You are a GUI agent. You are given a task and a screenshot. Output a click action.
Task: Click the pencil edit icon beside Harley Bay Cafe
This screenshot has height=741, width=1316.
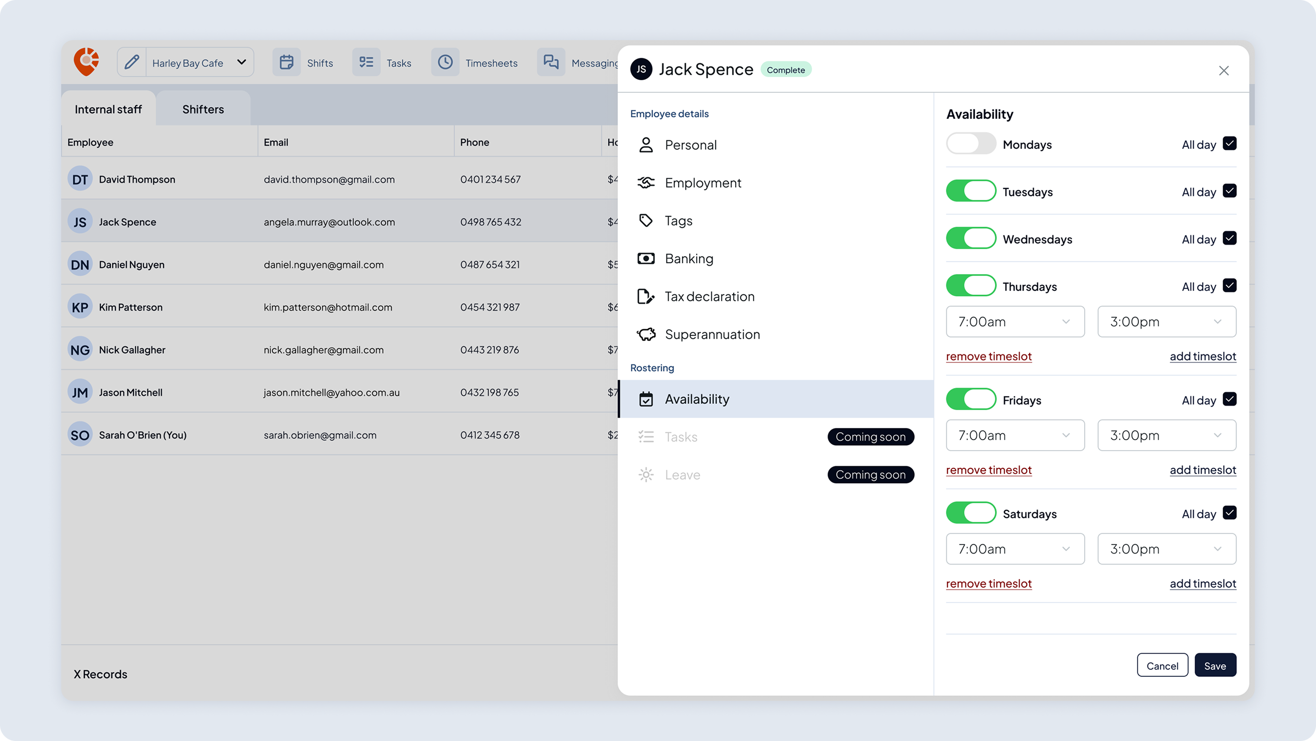point(131,62)
